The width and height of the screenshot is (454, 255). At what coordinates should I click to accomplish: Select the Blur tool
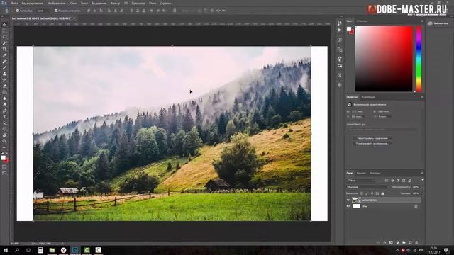coord(4,98)
